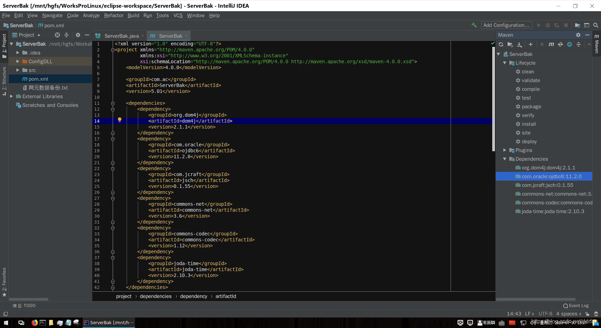Click the Project panel horizontal scrollbar
Image resolution: width=601 pixels, height=328 pixels.
29,299
